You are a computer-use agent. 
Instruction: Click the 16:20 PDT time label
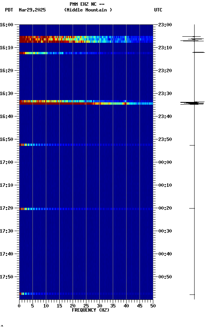[6, 71]
